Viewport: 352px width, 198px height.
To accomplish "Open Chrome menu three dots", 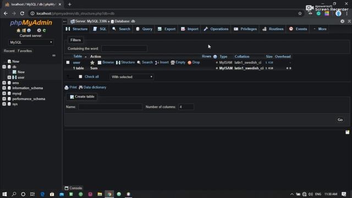I will point(347,13).
